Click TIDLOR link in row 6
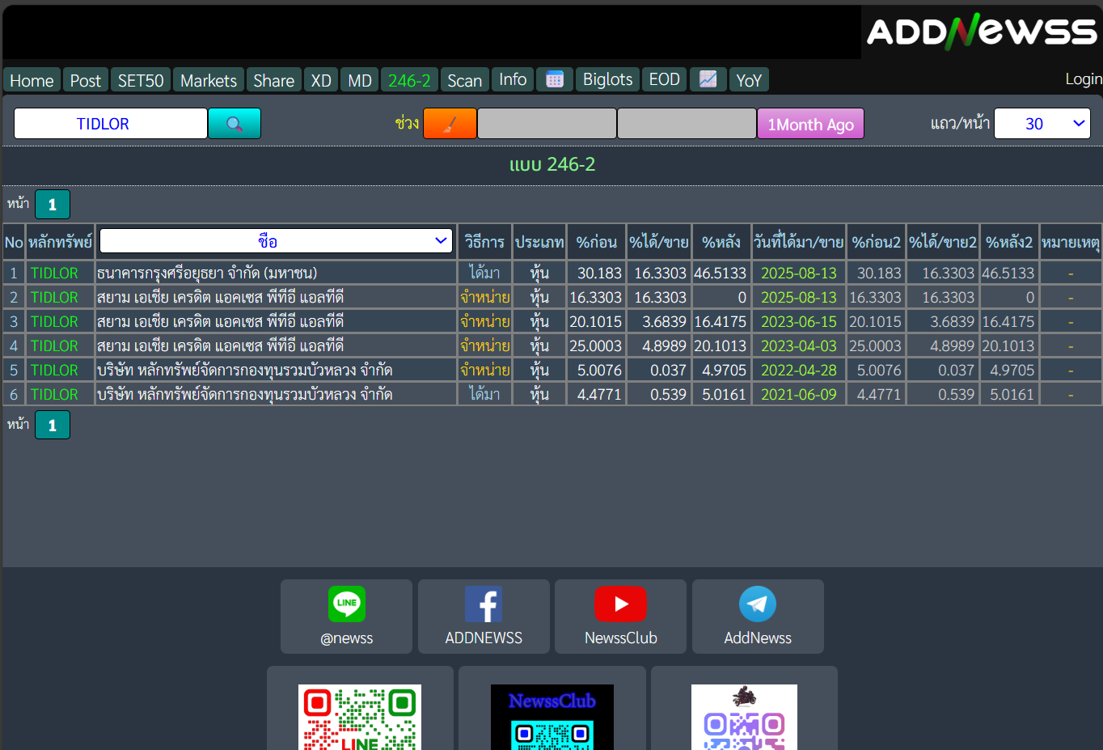 54,394
